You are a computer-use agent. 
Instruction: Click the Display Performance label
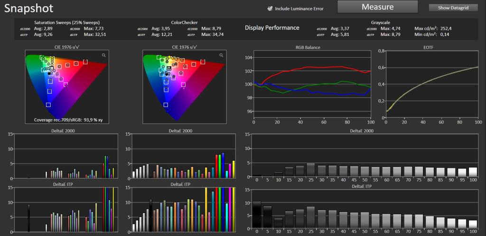point(272,28)
